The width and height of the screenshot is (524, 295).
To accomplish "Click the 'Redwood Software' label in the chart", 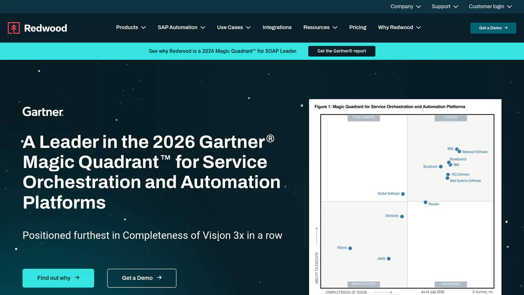I will 475,152.
